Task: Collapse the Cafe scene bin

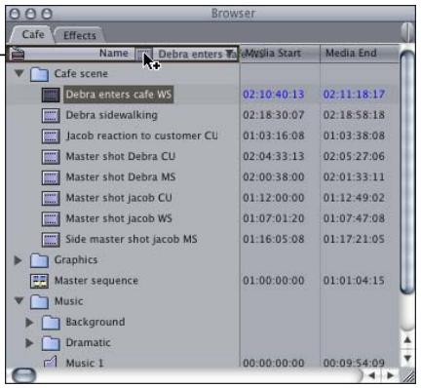Action: pos(19,73)
